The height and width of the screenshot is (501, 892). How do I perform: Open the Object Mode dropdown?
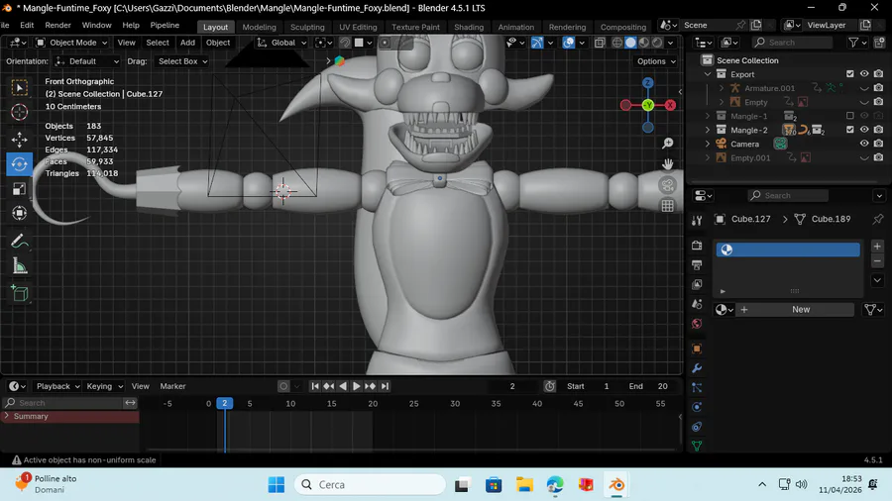point(70,43)
